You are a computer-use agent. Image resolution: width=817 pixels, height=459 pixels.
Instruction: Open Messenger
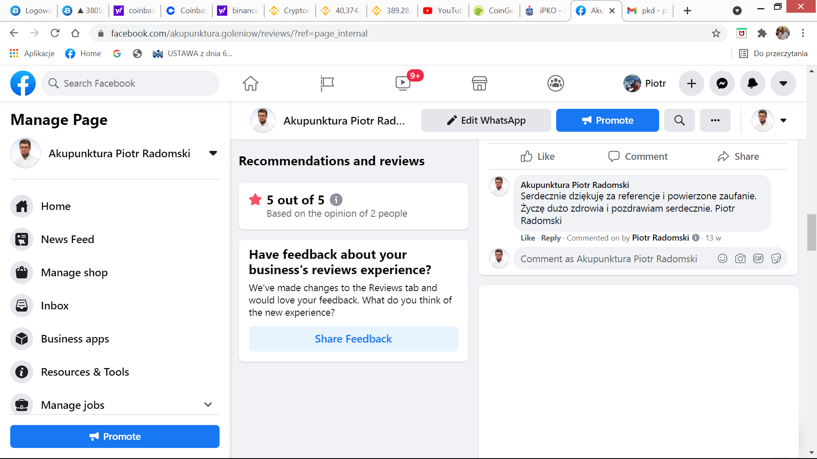(x=722, y=83)
